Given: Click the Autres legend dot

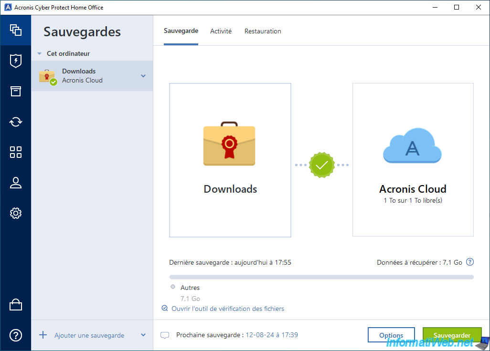Looking at the screenshot, I should coord(173,287).
